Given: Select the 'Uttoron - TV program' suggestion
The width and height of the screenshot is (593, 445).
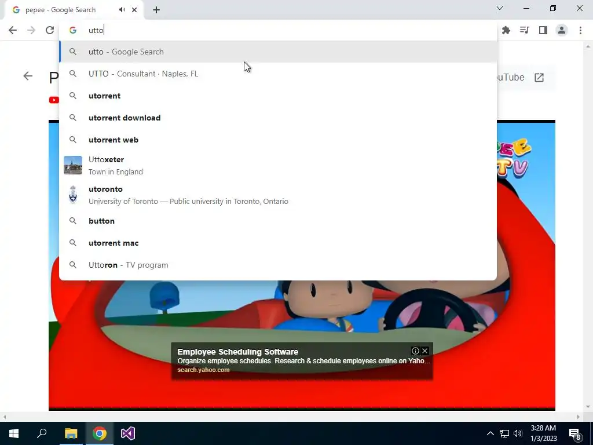Looking at the screenshot, I should pos(278,265).
